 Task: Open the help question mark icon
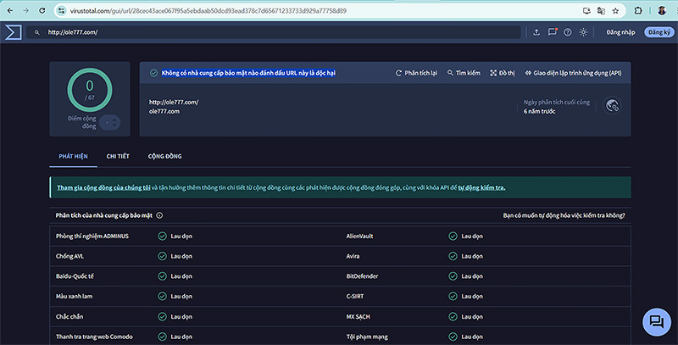coord(568,32)
